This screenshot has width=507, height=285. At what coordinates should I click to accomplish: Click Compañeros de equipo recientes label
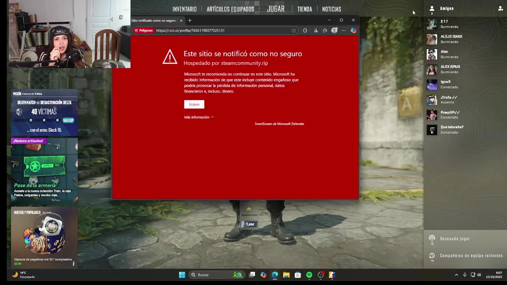pos(471,256)
